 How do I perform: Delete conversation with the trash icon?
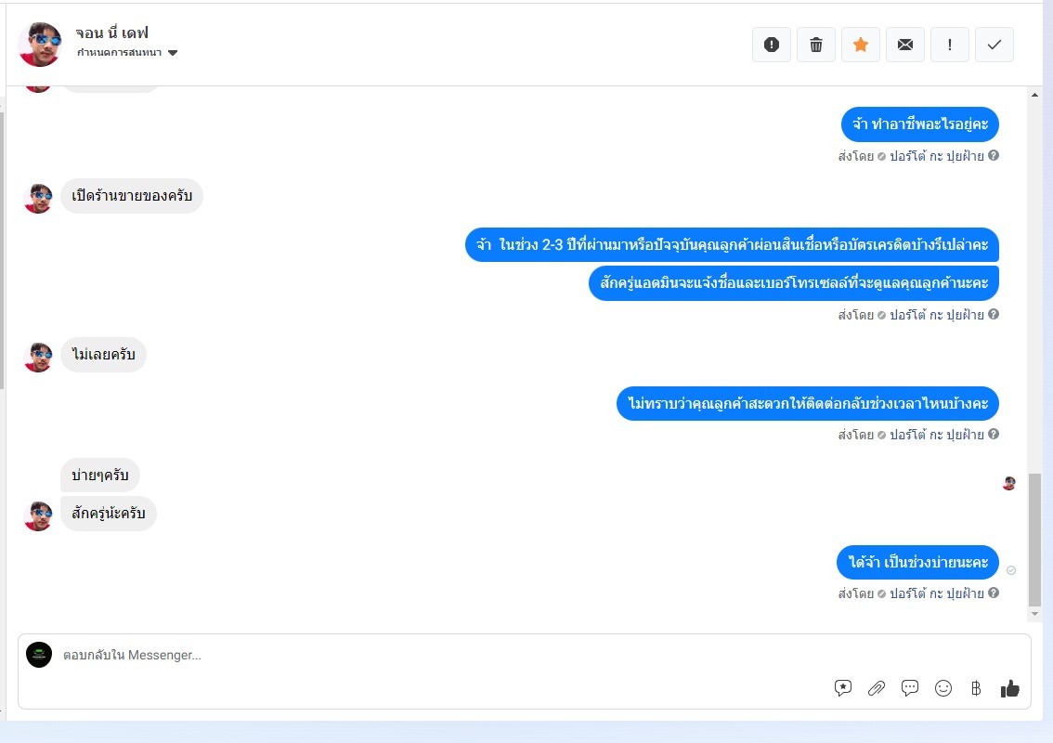tap(816, 45)
